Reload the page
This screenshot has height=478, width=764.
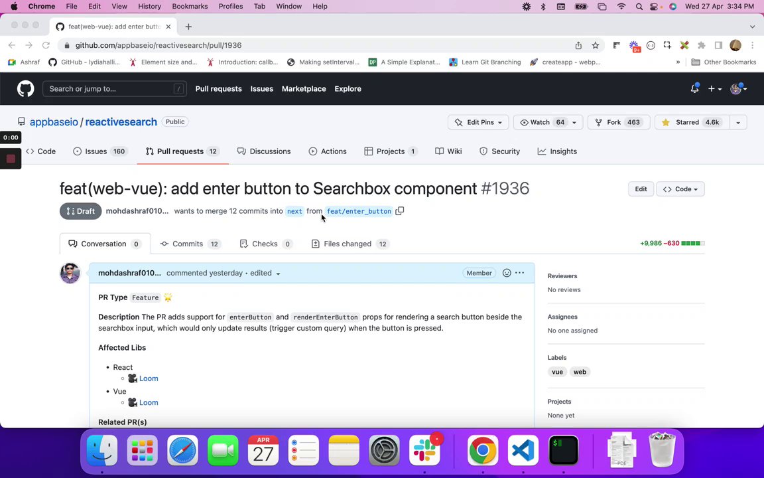pos(46,45)
